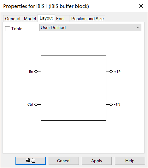Apply the layout changes

point(97,161)
